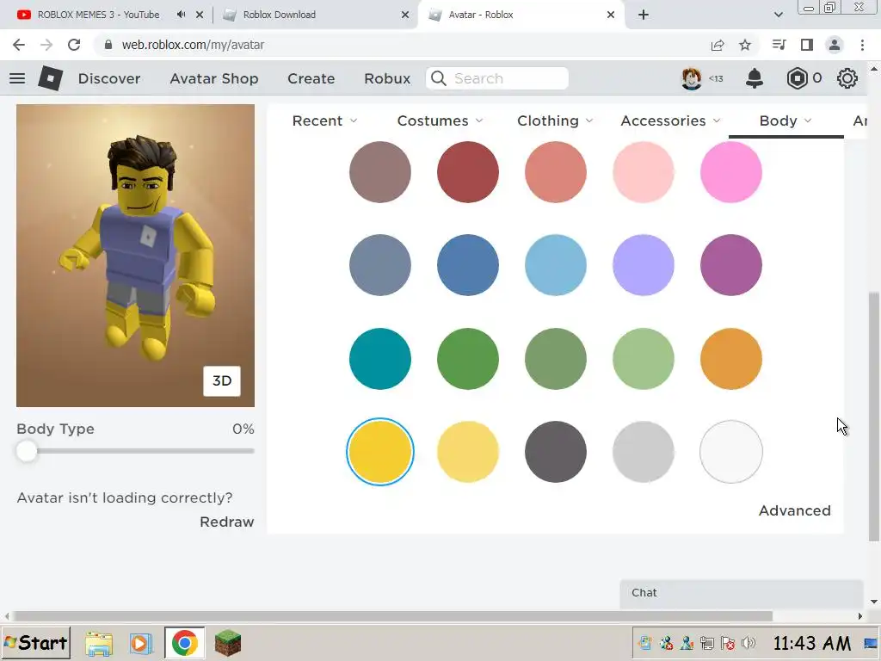Click the Roblox logo home icon
Image resolution: width=881 pixels, height=661 pixels.
click(51, 78)
